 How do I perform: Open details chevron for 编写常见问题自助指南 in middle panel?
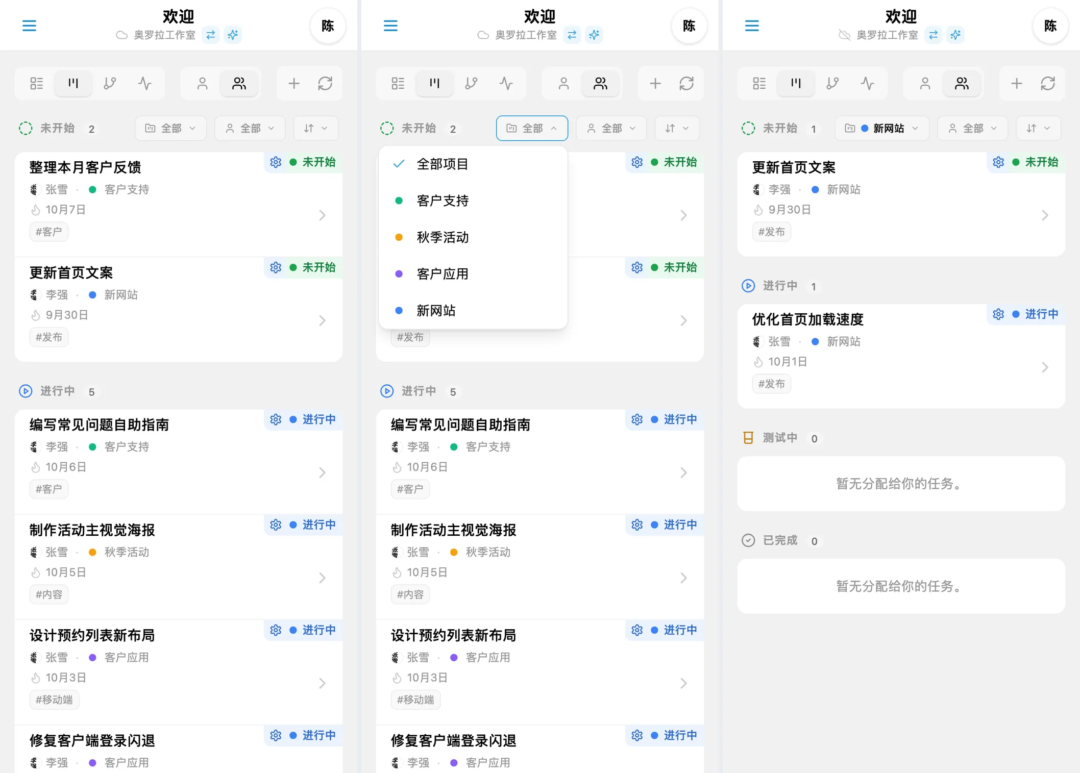click(683, 472)
